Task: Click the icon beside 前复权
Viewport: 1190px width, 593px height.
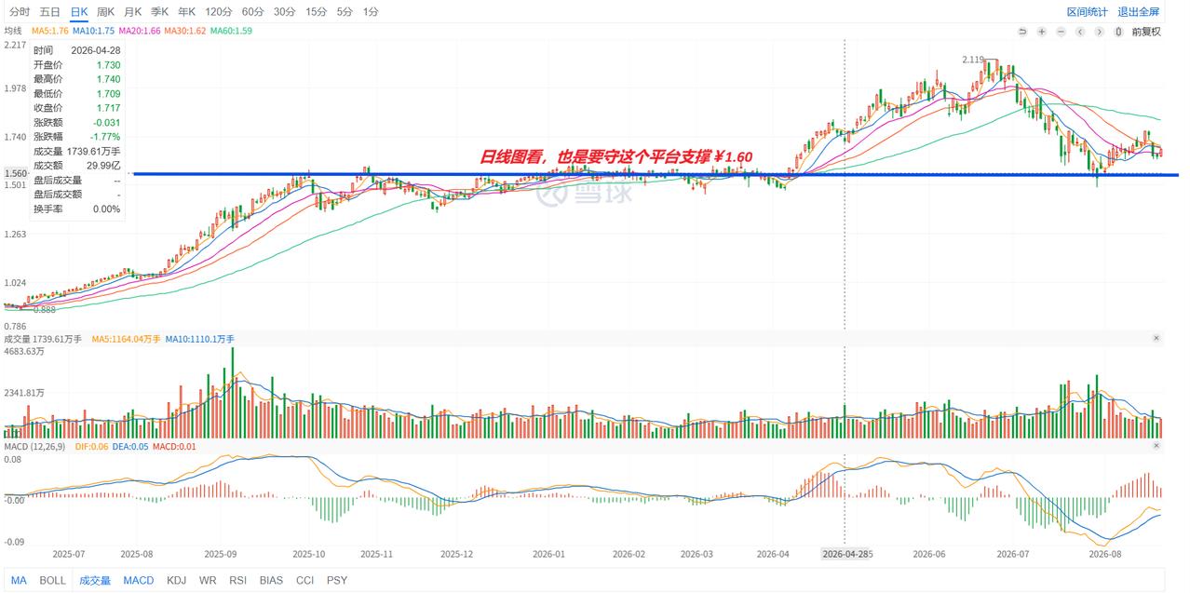Action: coord(1120,32)
